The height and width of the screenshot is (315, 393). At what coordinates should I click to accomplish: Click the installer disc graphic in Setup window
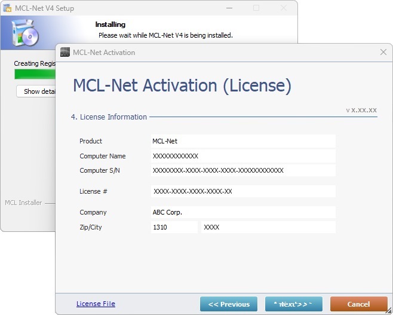coord(25,33)
